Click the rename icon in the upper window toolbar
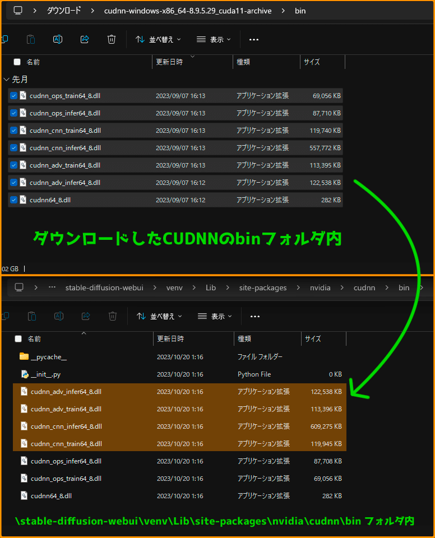Image resolution: width=435 pixels, height=538 pixels. [x=58, y=39]
